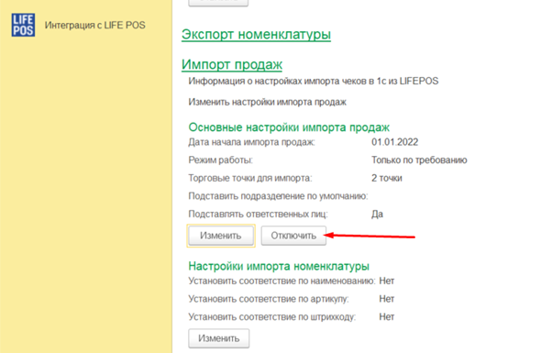
Task: Click heading 'Настройки импорта номенклатуры'
Action: point(279,266)
